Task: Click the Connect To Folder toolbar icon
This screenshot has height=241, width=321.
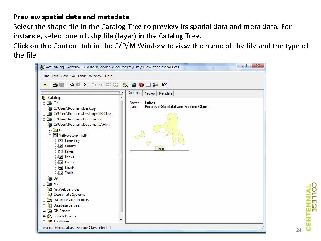Action: [55, 85]
